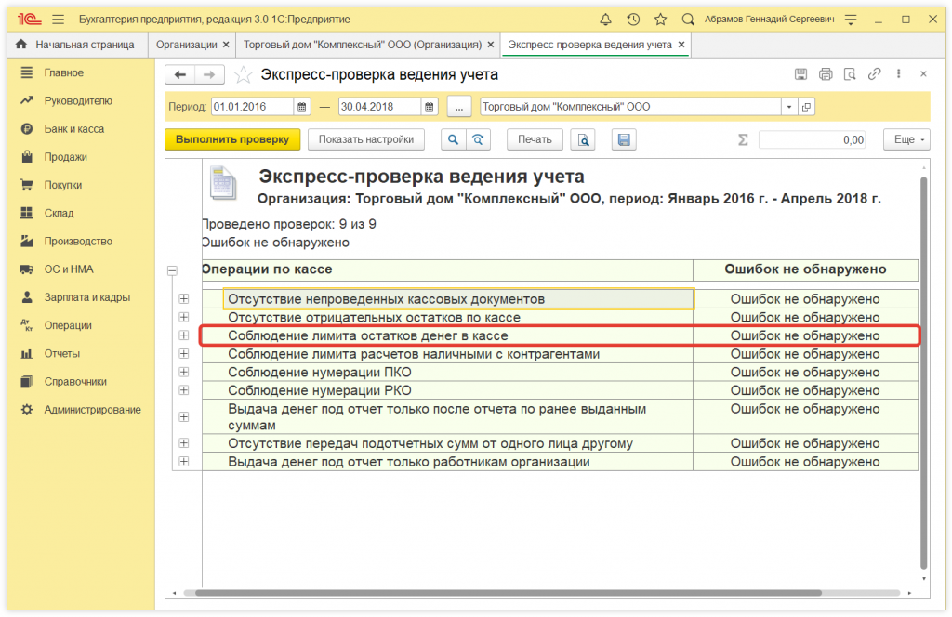
Task: Expand the 'Соблюдение нумерации ПКО' row
Action: (x=183, y=372)
